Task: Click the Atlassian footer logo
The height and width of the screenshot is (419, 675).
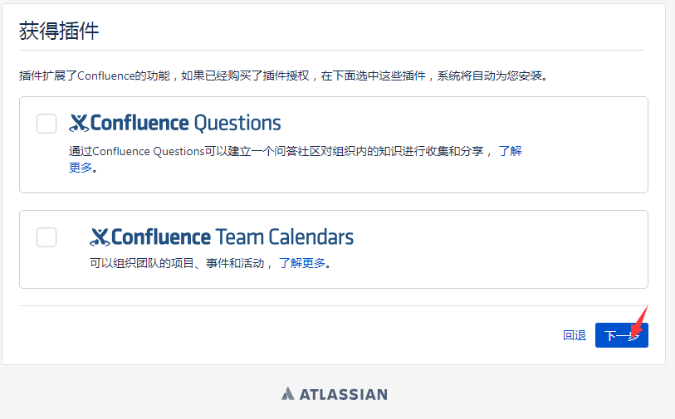Action: (335, 394)
